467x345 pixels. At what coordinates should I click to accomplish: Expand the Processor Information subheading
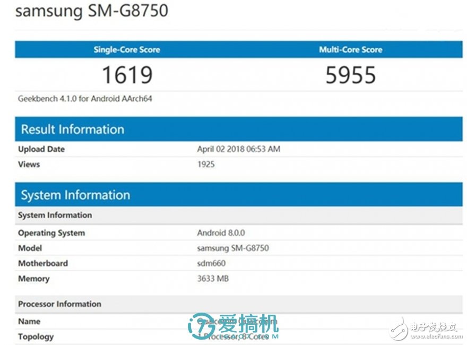pyautogui.click(x=59, y=304)
